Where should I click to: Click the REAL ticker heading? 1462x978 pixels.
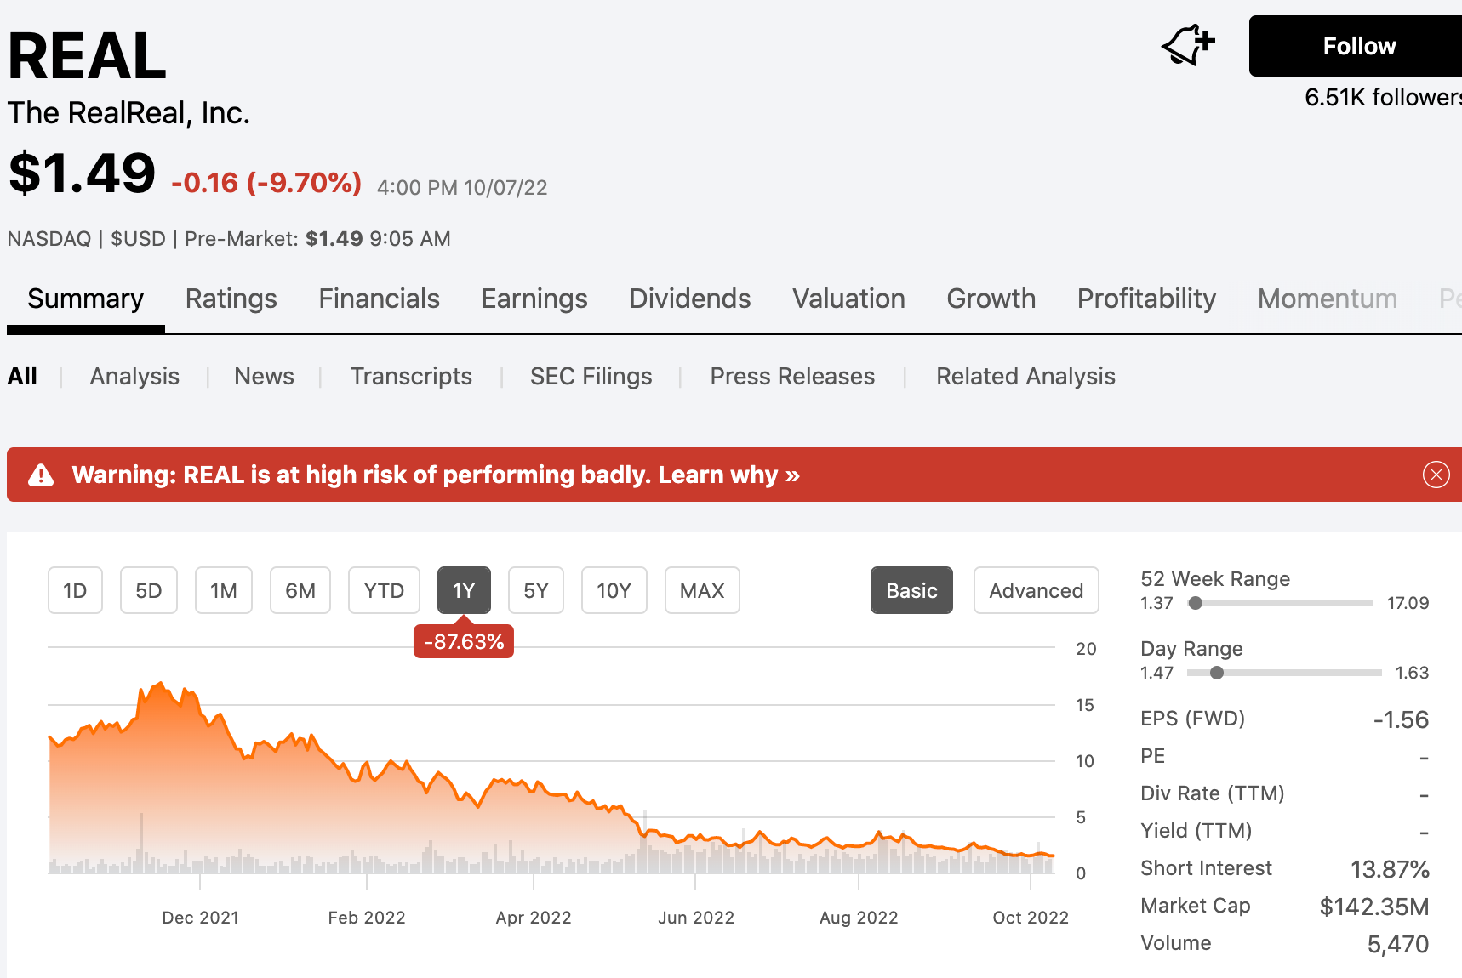pos(87,56)
